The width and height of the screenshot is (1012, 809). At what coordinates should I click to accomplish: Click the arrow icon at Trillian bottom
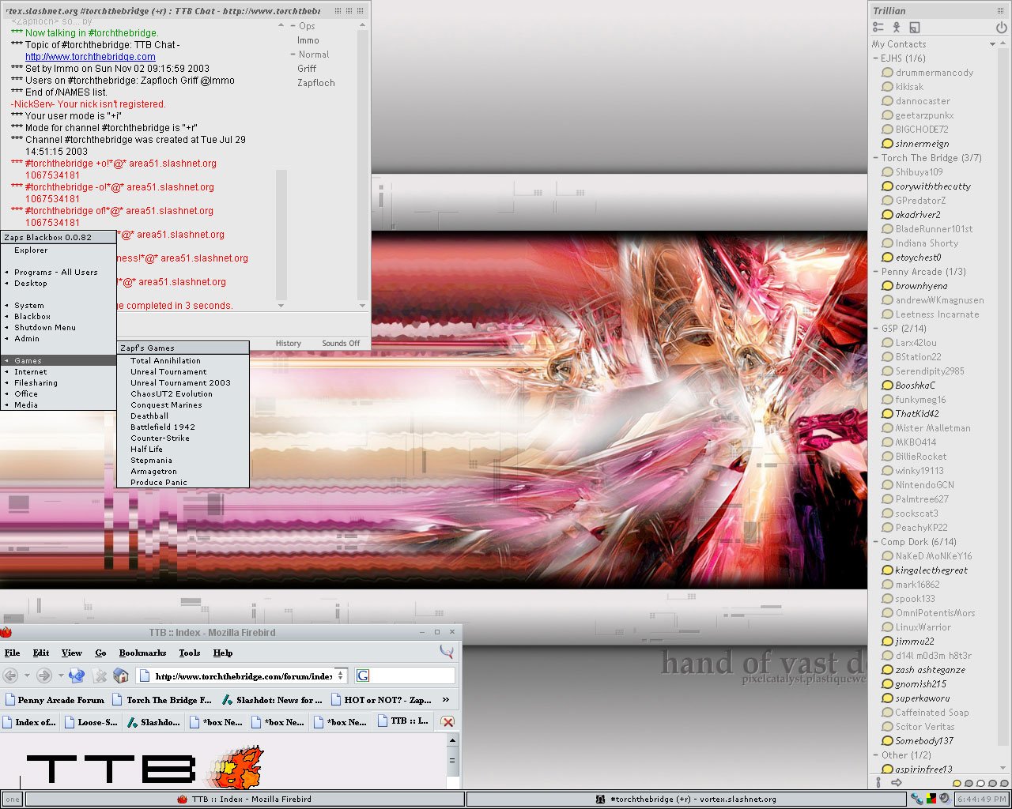pos(897,782)
